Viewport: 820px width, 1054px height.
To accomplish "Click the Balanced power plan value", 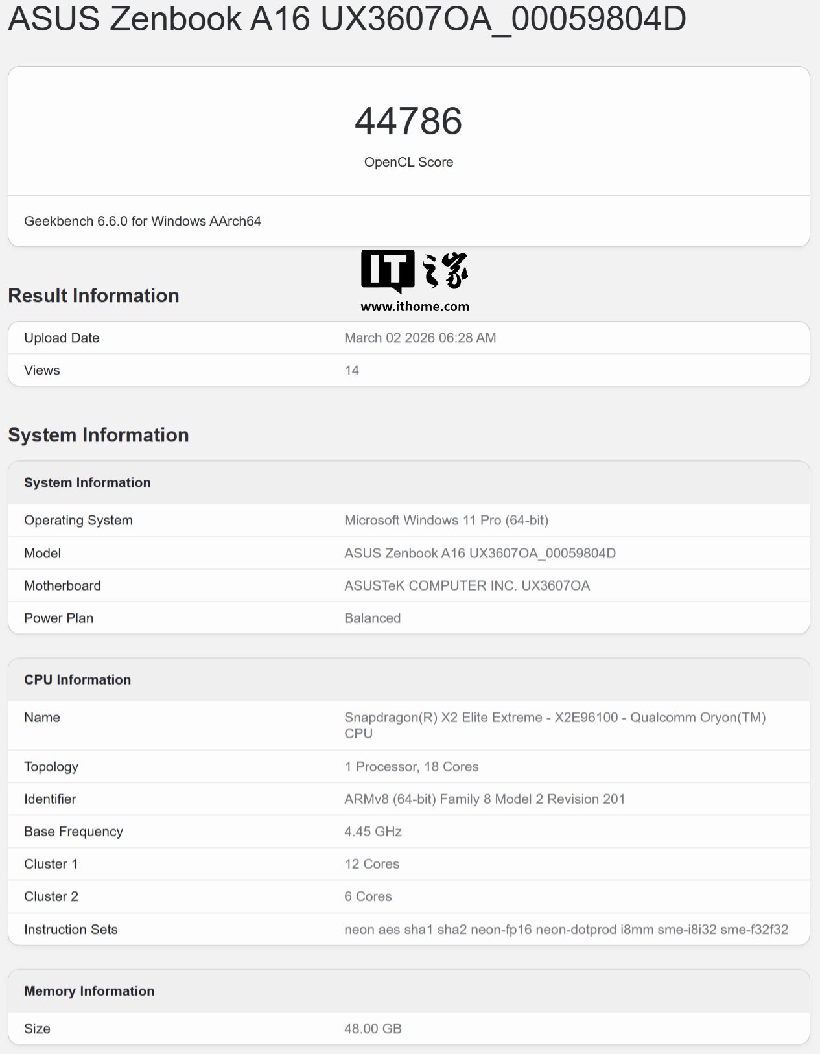I will pyautogui.click(x=372, y=618).
